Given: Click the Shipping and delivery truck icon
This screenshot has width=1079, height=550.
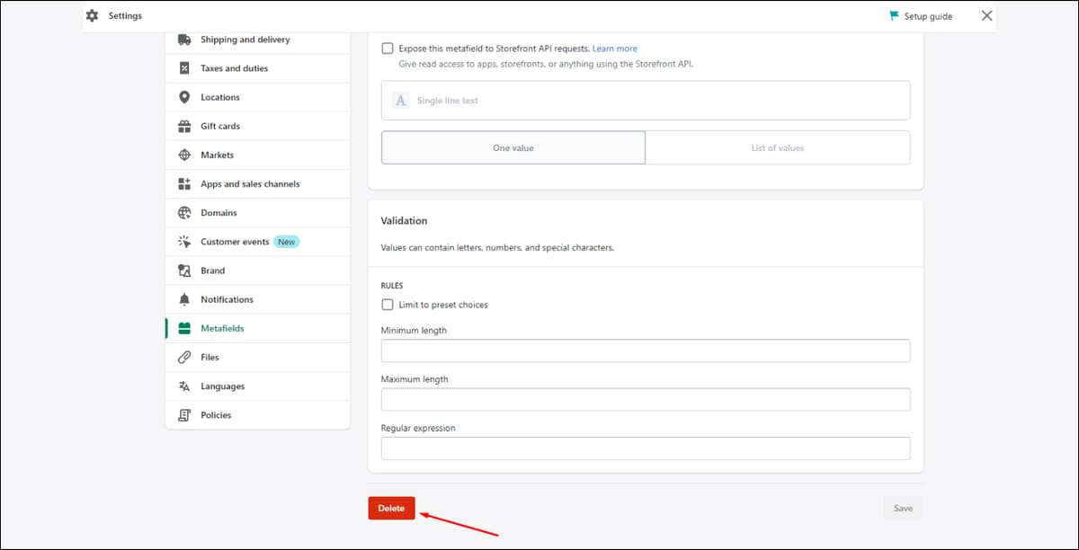Looking at the screenshot, I should coord(184,40).
